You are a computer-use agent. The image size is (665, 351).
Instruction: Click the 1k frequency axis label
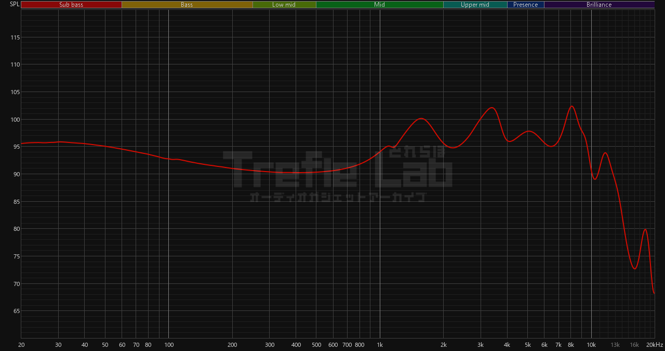(380, 345)
